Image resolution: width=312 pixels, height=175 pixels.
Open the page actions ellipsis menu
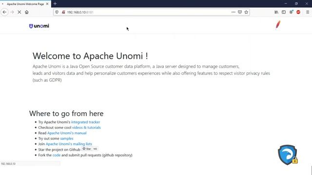pyautogui.click(x=234, y=12)
